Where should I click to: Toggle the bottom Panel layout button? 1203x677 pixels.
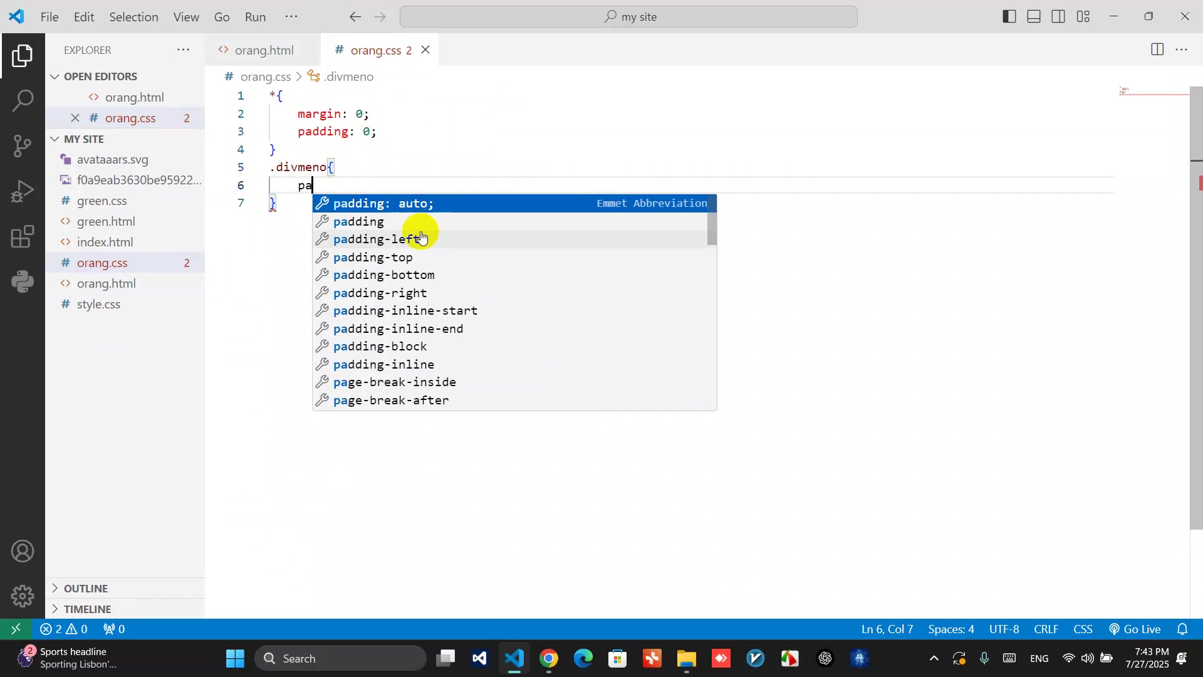coord(1034,17)
